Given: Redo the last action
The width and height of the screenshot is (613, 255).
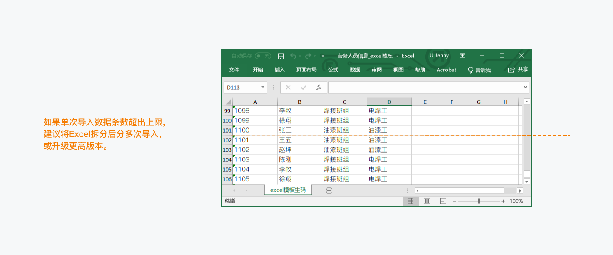Looking at the screenshot, I should (x=308, y=56).
